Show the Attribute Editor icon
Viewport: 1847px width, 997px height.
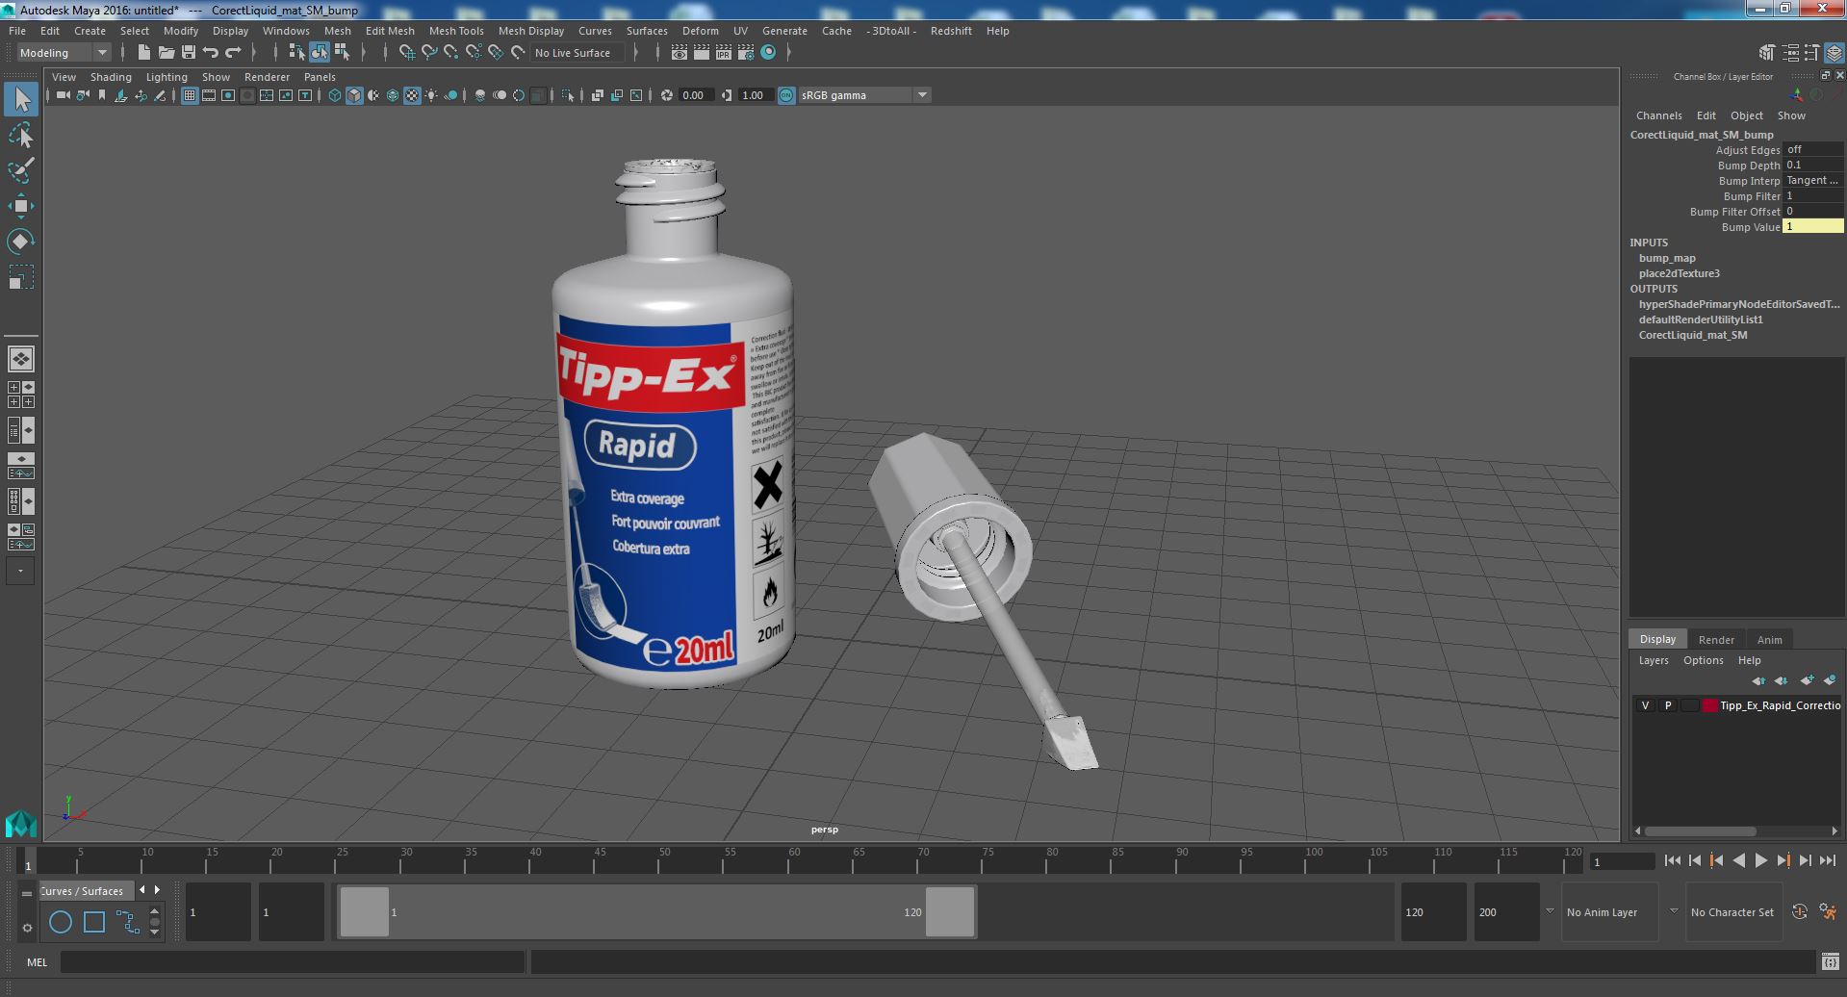1790,53
